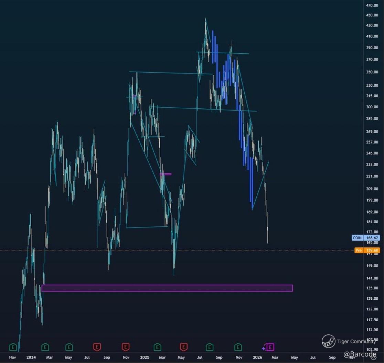The height and width of the screenshot is (363, 384).
Task: Open the green earnings marker between Jul and Sep 2025
Action: (x=210, y=347)
